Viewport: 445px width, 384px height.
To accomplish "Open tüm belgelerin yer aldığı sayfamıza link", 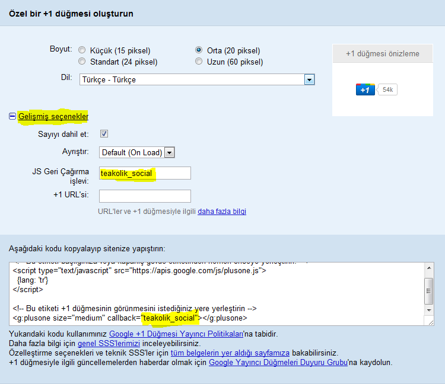I will [x=230, y=353].
